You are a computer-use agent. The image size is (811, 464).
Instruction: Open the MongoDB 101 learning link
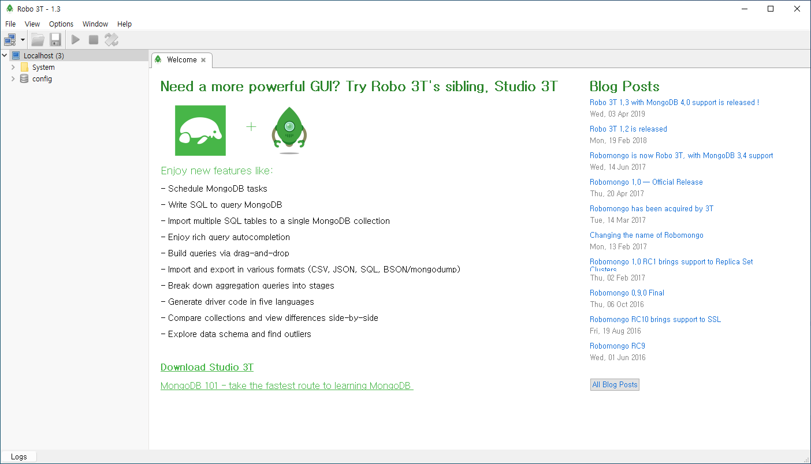pyautogui.click(x=287, y=386)
